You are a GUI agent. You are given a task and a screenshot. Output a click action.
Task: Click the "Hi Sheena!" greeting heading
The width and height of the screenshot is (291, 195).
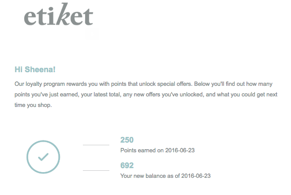click(35, 70)
